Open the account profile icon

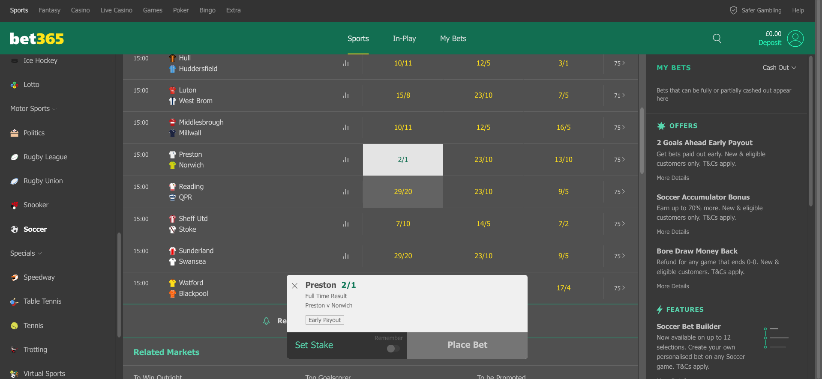[x=795, y=39]
